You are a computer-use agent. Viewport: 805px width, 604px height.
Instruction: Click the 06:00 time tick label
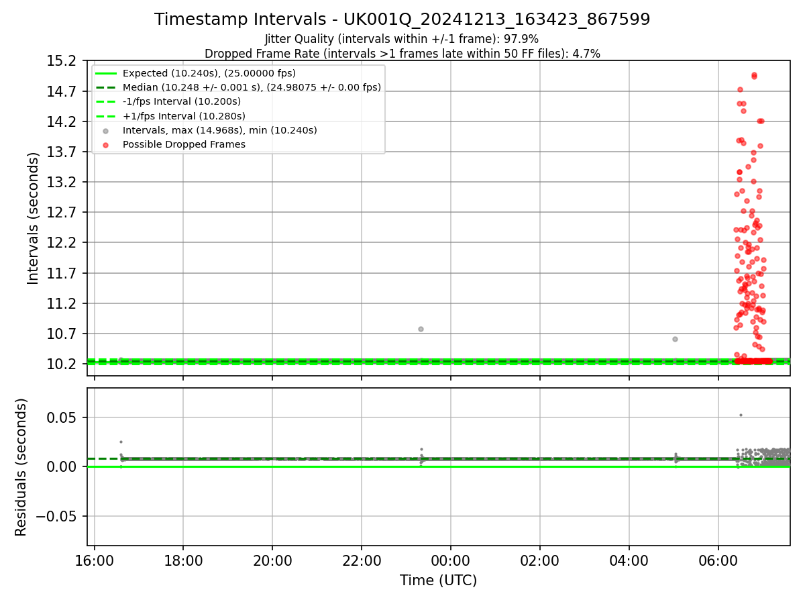pyautogui.click(x=718, y=560)
